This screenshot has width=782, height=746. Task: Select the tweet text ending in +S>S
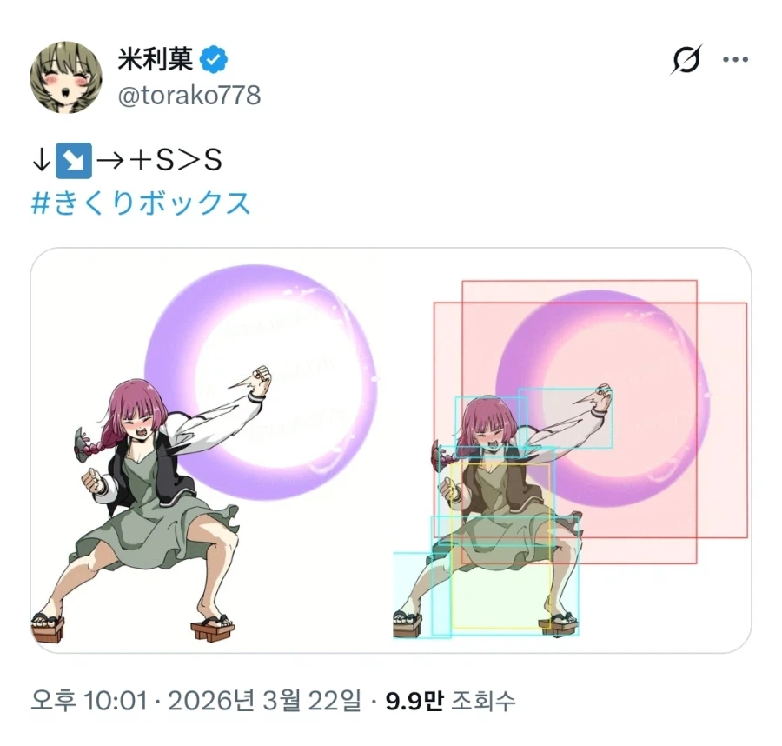(x=127, y=160)
